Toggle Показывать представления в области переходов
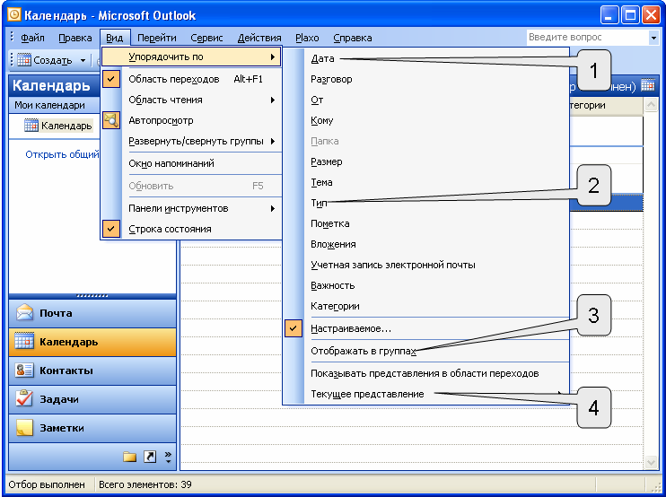The image size is (666, 497). 426,373
